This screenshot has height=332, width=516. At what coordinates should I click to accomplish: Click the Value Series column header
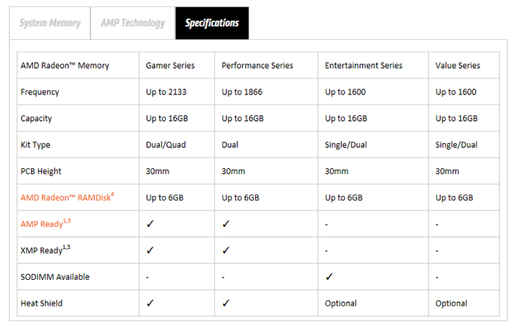457,66
